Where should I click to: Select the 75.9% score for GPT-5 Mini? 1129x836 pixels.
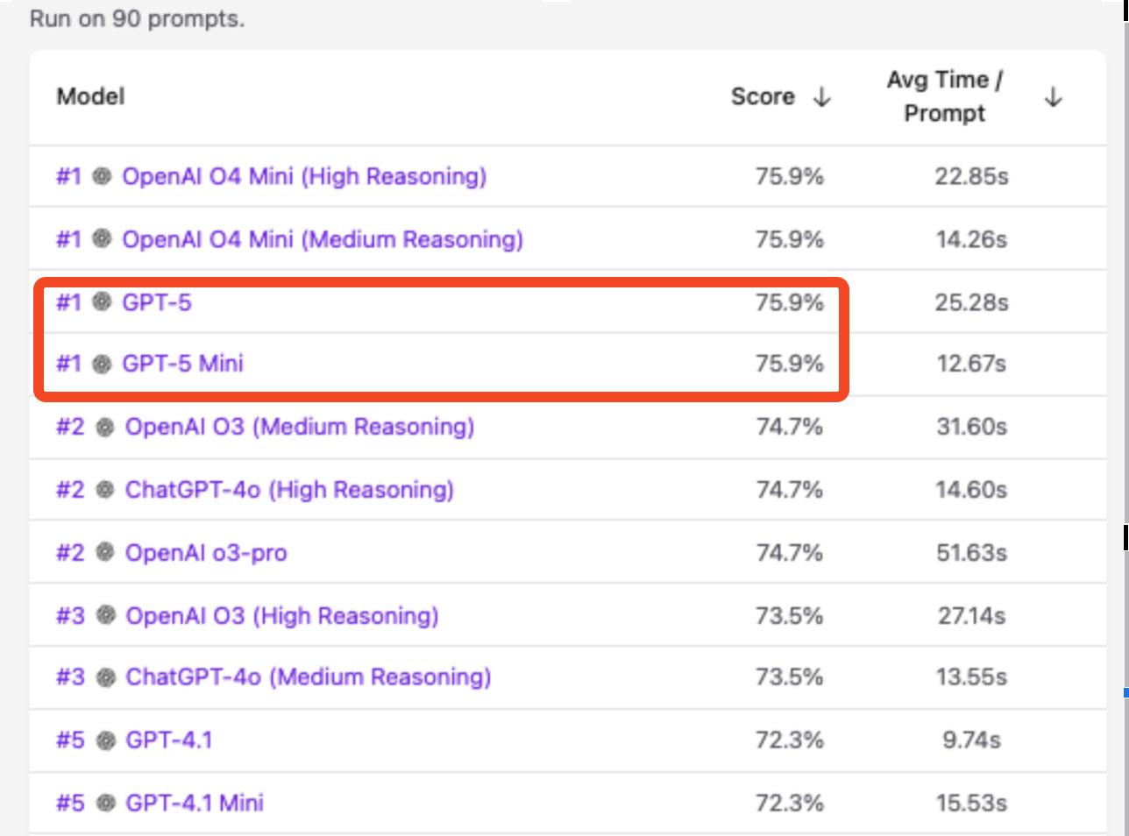(x=790, y=364)
